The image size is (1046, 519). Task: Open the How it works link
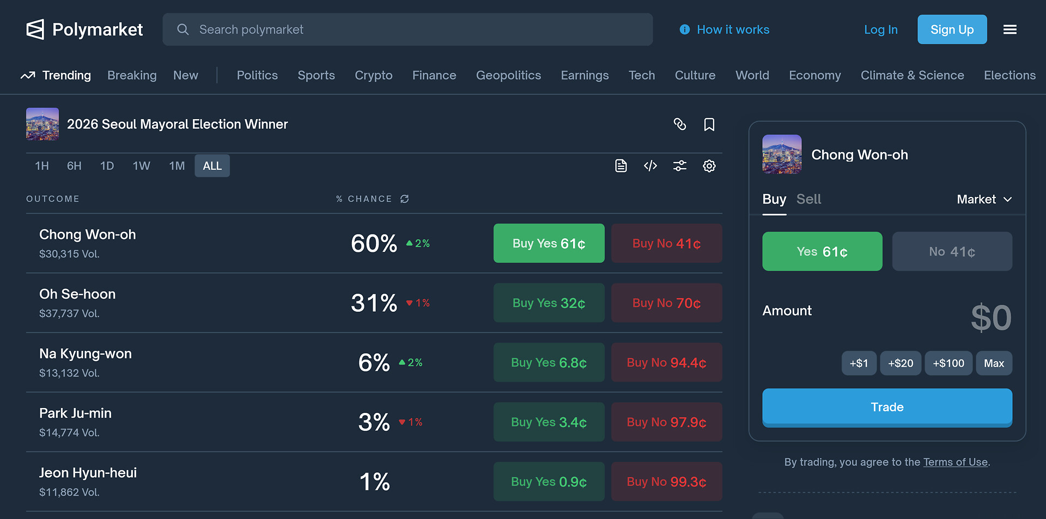tap(733, 29)
